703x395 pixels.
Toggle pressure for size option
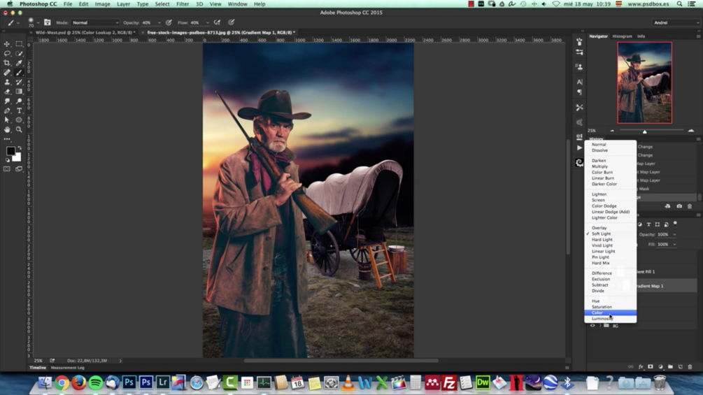[232, 22]
